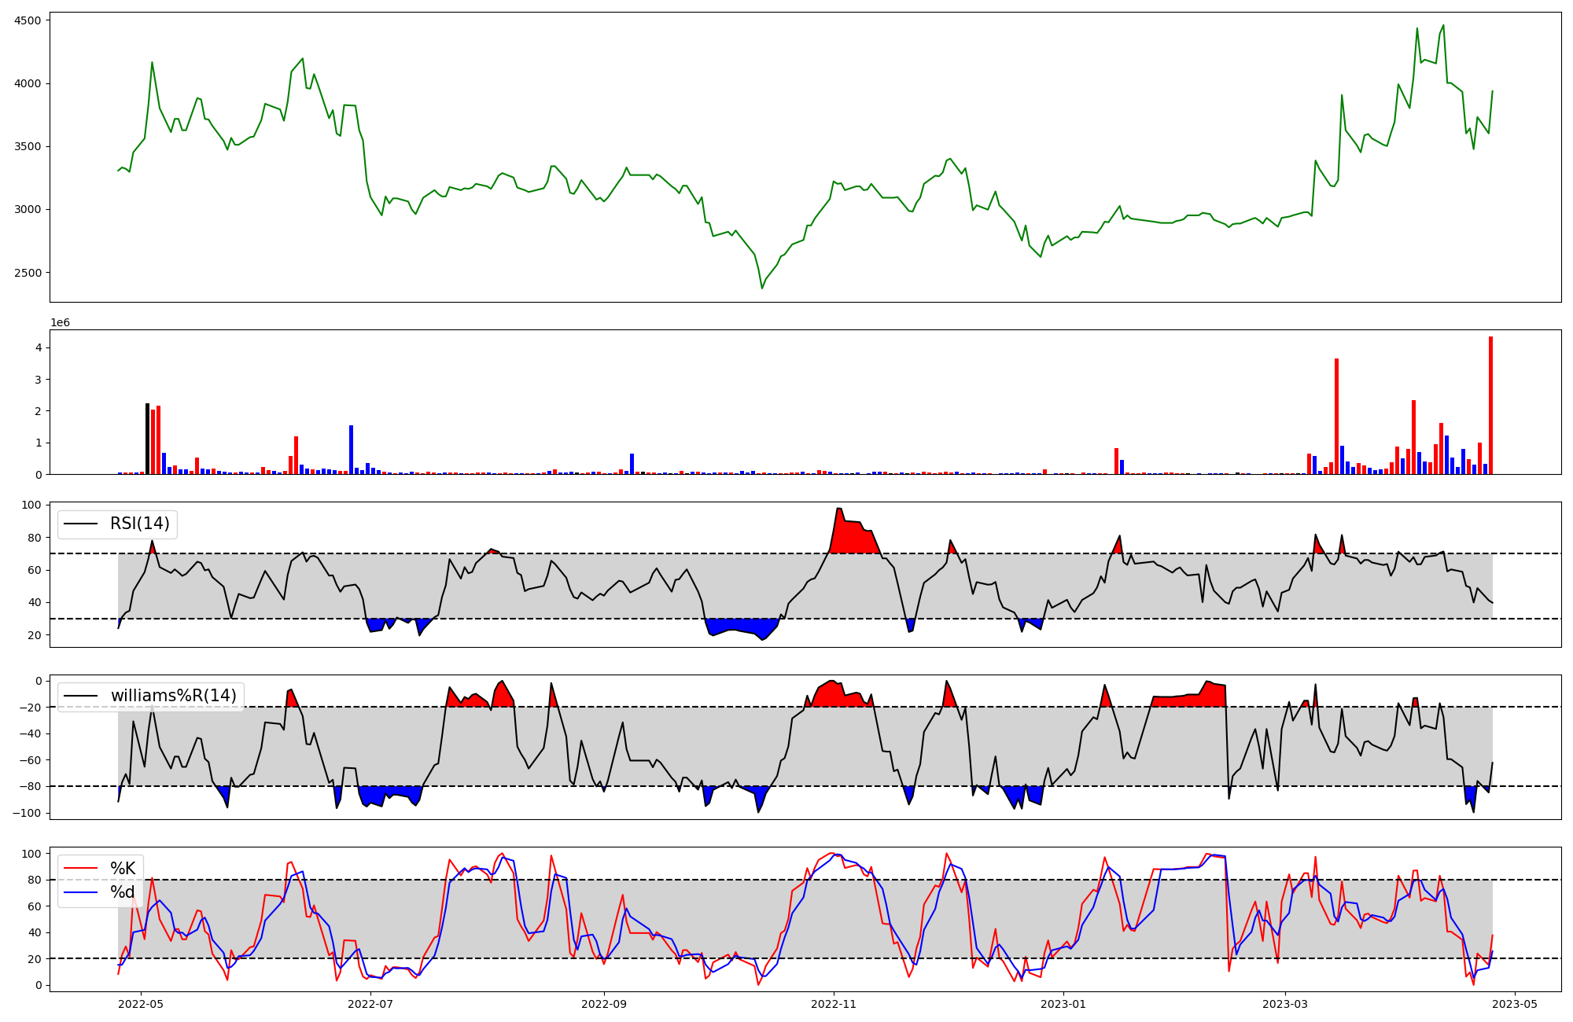Click the -20 Williams %R axis label
Viewport: 1573px width, 1022px height.
29,708
